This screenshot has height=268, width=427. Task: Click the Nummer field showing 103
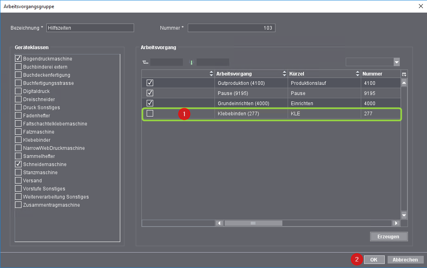click(x=232, y=28)
